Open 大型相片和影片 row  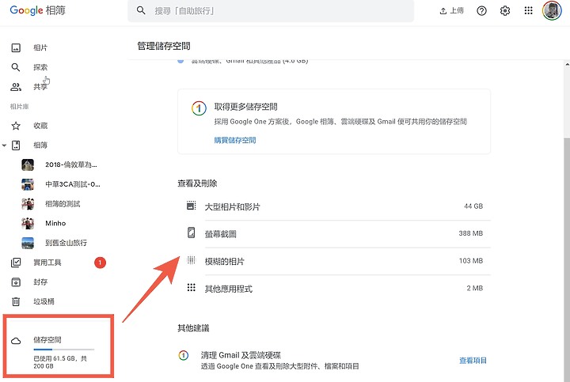(334, 206)
